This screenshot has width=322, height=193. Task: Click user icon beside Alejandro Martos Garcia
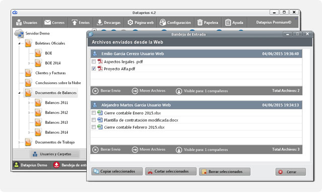[95, 105]
